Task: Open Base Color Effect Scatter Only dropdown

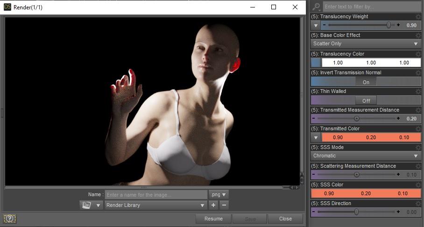Action: click(366, 43)
